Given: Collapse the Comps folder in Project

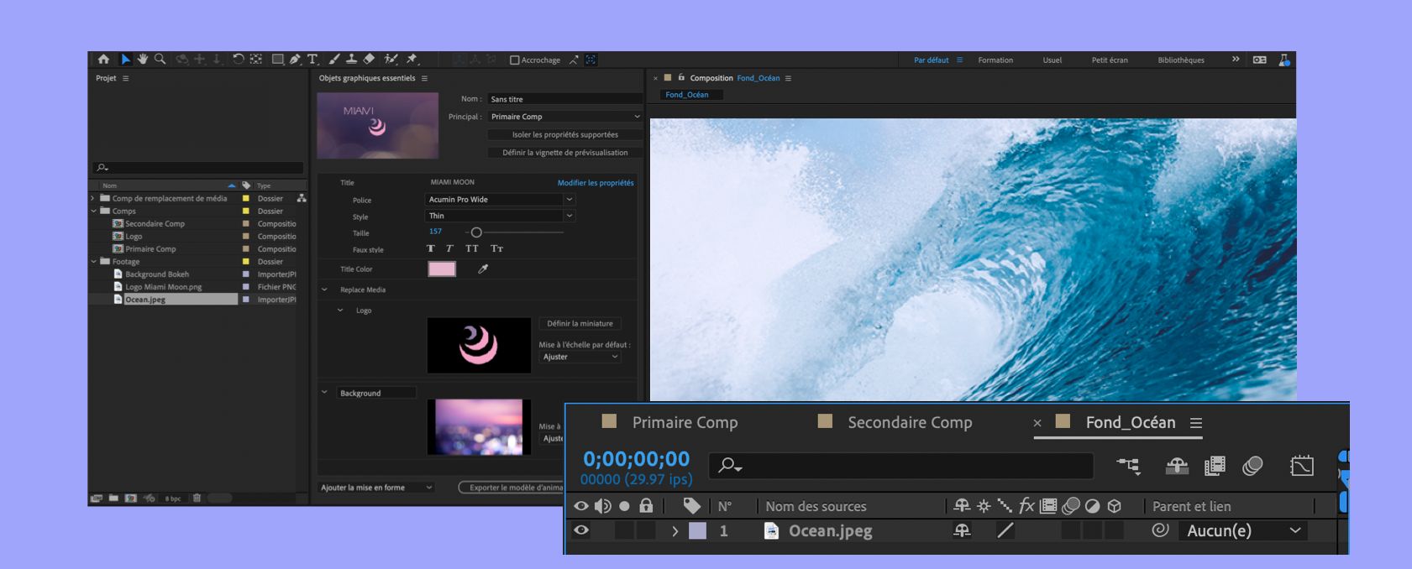Looking at the screenshot, I should [x=94, y=211].
